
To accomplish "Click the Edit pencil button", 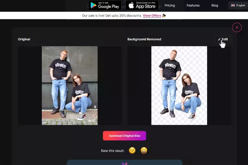I will tap(223, 39).
